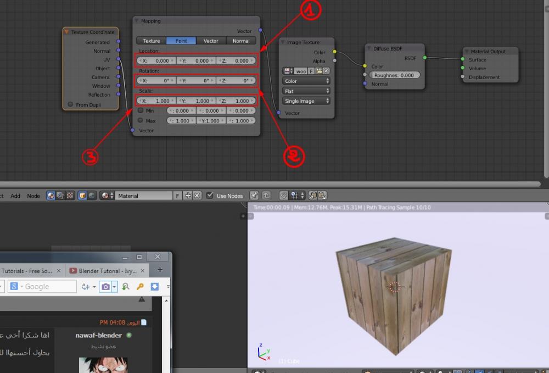The width and height of the screenshot is (549, 373).
Task: Enable the Min checkbox in Mapping node
Action: point(141,110)
